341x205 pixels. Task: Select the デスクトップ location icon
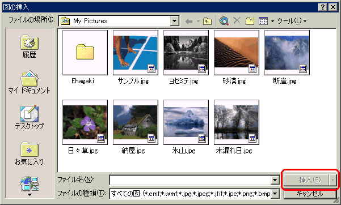pyautogui.click(x=30, y=117)
